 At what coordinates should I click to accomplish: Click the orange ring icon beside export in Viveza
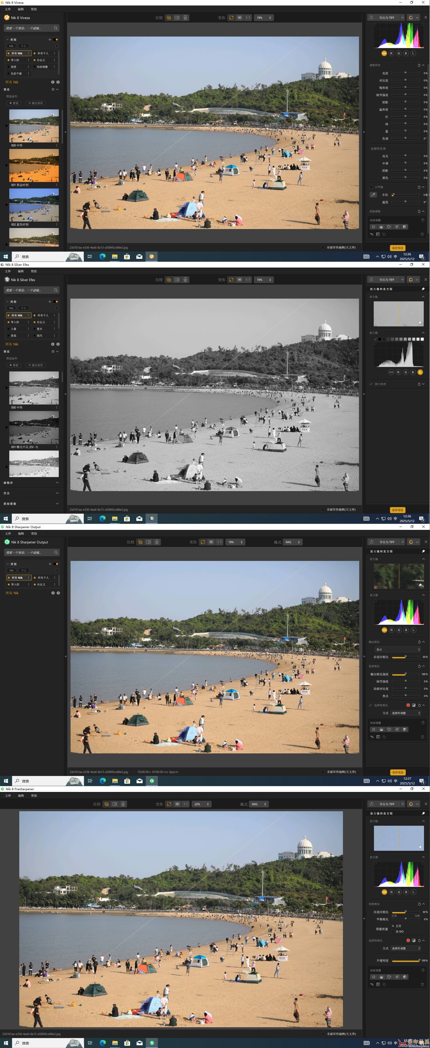(x=410, y=18)
